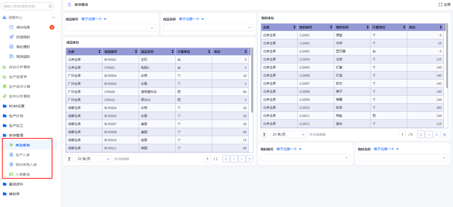Sort 物料库存 table by 仓库 column
Image resolution: width=453 pixels, height=207 pixels.
click(x=294, y=27)
